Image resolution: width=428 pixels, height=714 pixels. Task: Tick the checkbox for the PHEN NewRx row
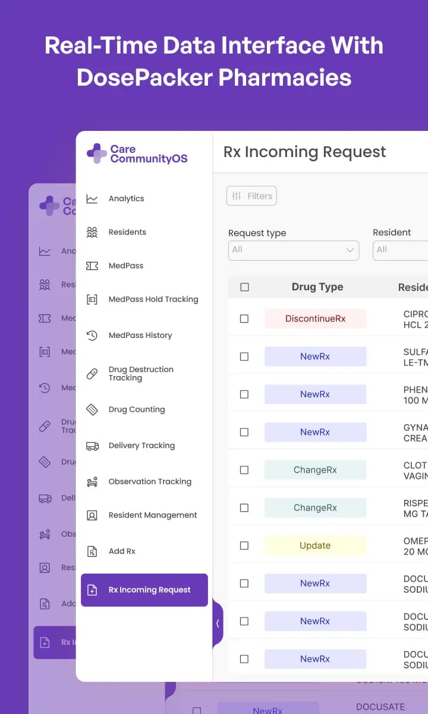(244, 394)
